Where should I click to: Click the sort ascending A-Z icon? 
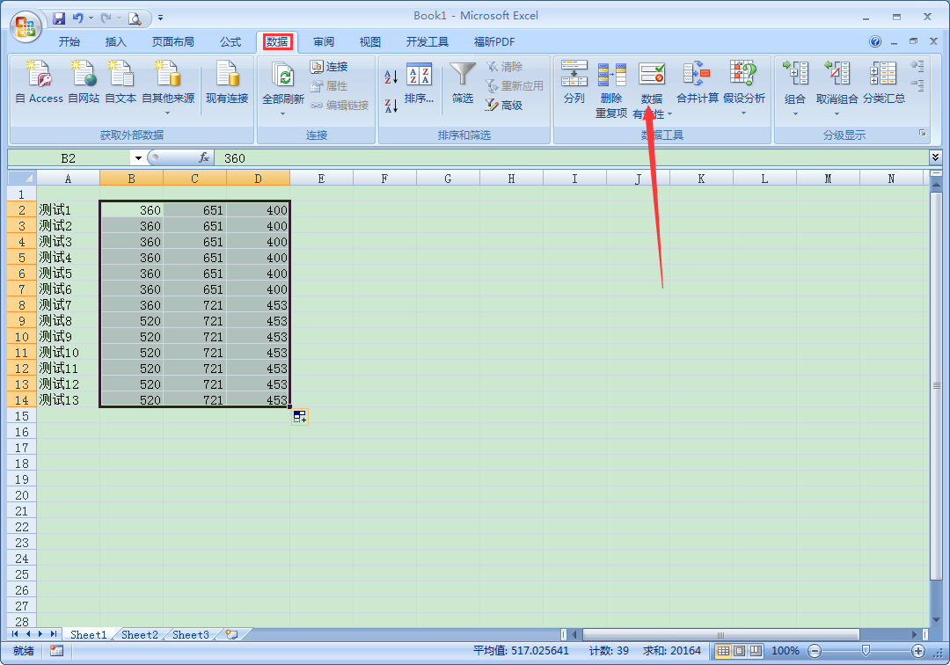coord(391,77)
